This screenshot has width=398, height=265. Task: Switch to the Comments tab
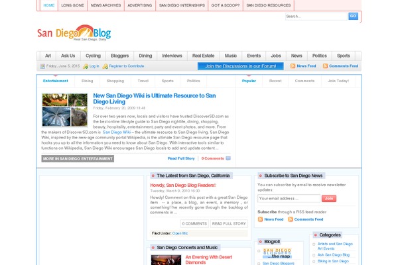[304, 81]
